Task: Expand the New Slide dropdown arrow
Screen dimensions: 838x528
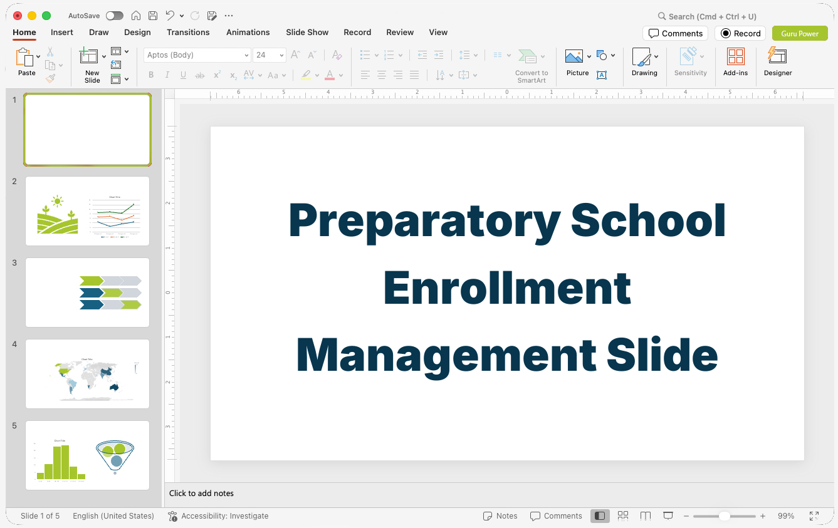Action: (x=104, y=56)
